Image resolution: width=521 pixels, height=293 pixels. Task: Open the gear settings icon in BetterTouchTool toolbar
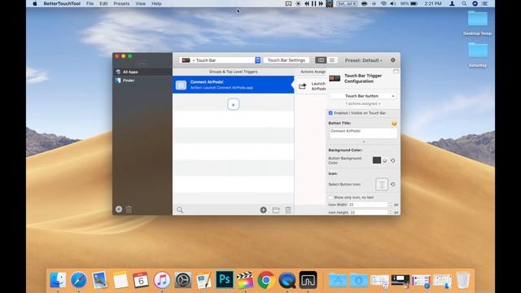(393, 60)
